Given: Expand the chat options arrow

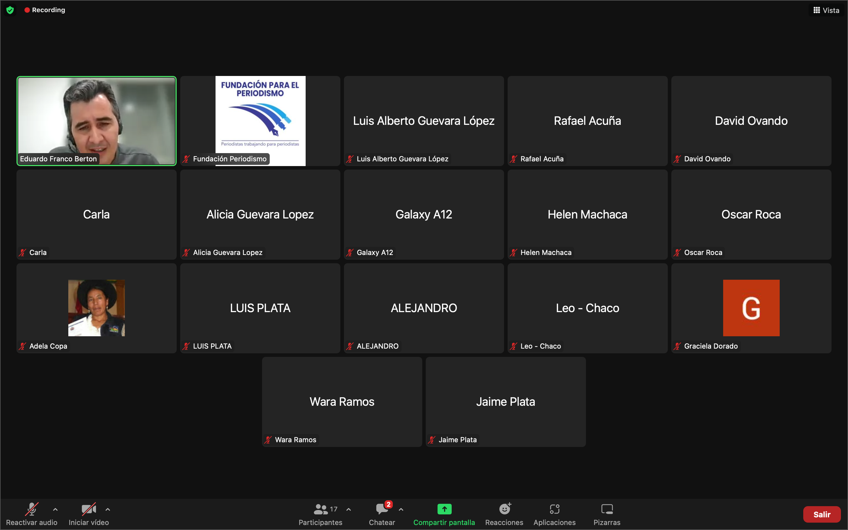Looking at the screenshot, I should tap(401, 509).
